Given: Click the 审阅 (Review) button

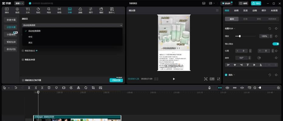Looking at the screenshot, I should (x=244, y=3).
